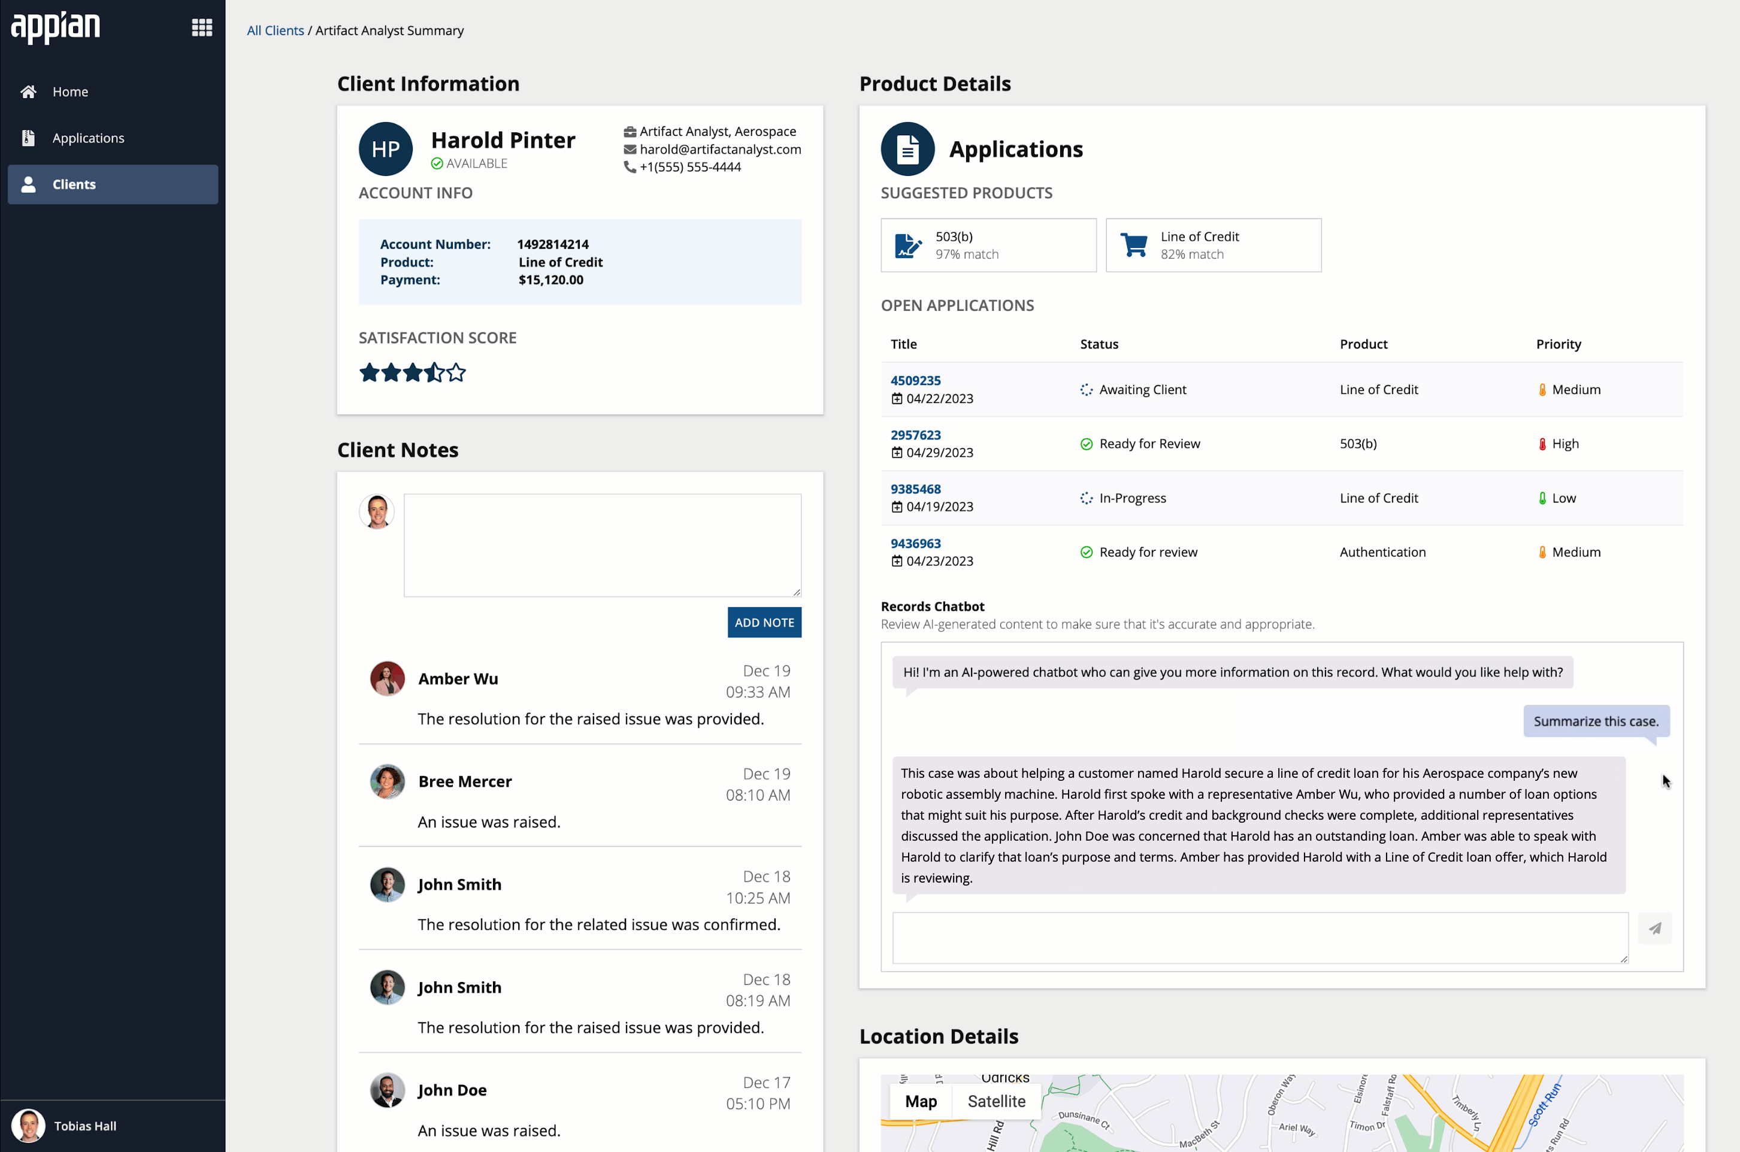Viewport: 1740px width, 1152px height.
Task: Click the Low priority green thermometer icon
Action: [1542, 498]
